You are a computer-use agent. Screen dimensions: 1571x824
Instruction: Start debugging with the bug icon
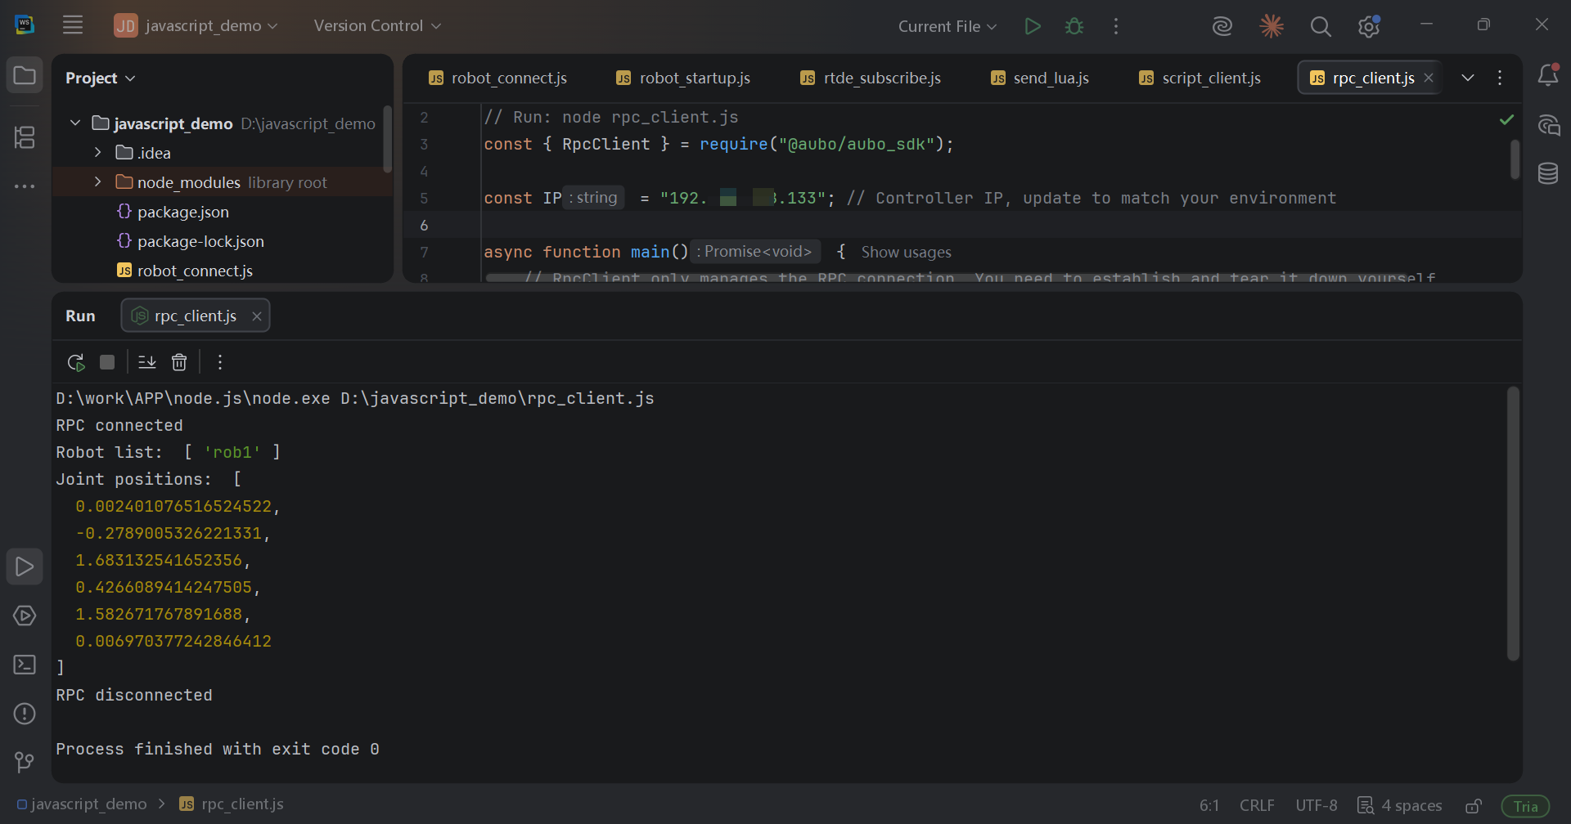[x=1074, y=26]
